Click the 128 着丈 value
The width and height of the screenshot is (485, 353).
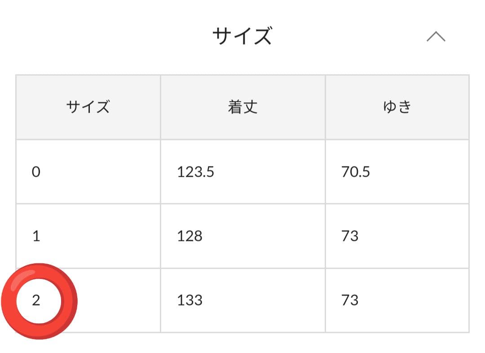[190, 236]
